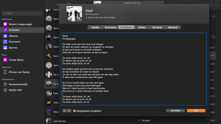
Task: Open the Albums library icon
Action: pos(5,36)
